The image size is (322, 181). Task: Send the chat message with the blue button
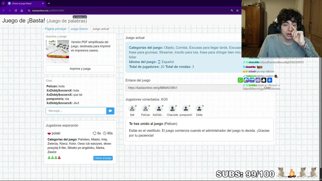(x=110, y=111)
